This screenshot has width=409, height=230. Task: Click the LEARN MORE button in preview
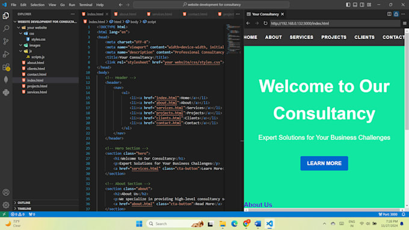click(324, 163)
